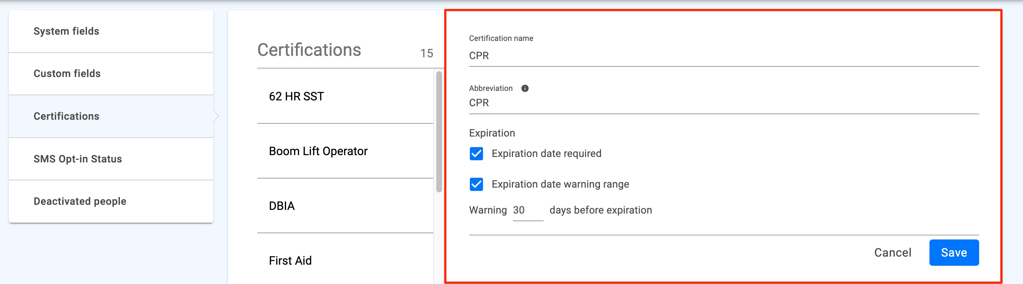Viewport: 1023px width, 284px height.
Task: Click the Abbreviation input field
Action: pyautogui.click(x=723, y=103)
